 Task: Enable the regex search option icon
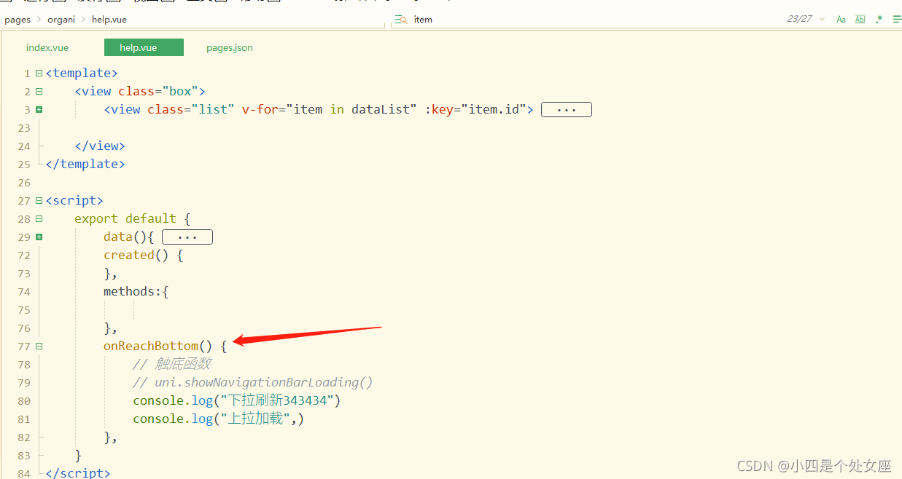[x=879, y=18]
